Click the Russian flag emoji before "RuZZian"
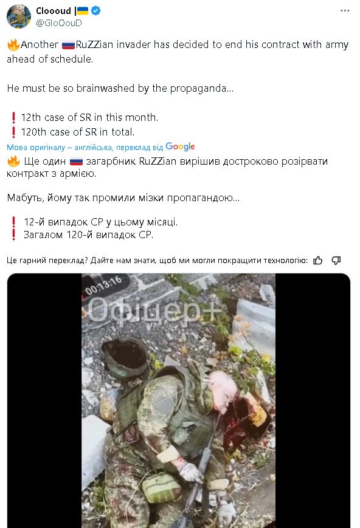 click(69, 45)
